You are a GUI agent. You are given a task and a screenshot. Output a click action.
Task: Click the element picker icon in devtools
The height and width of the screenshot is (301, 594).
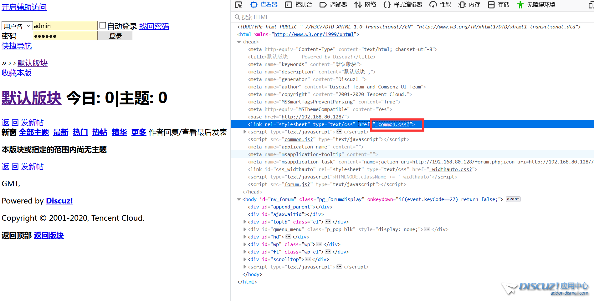[238, 5]
